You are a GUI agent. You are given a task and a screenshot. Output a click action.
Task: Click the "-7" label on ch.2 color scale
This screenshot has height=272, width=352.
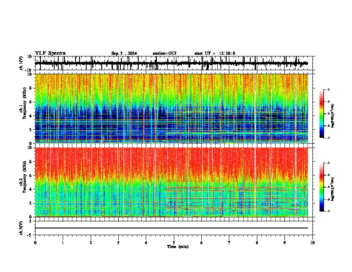[x=328, y=211]
